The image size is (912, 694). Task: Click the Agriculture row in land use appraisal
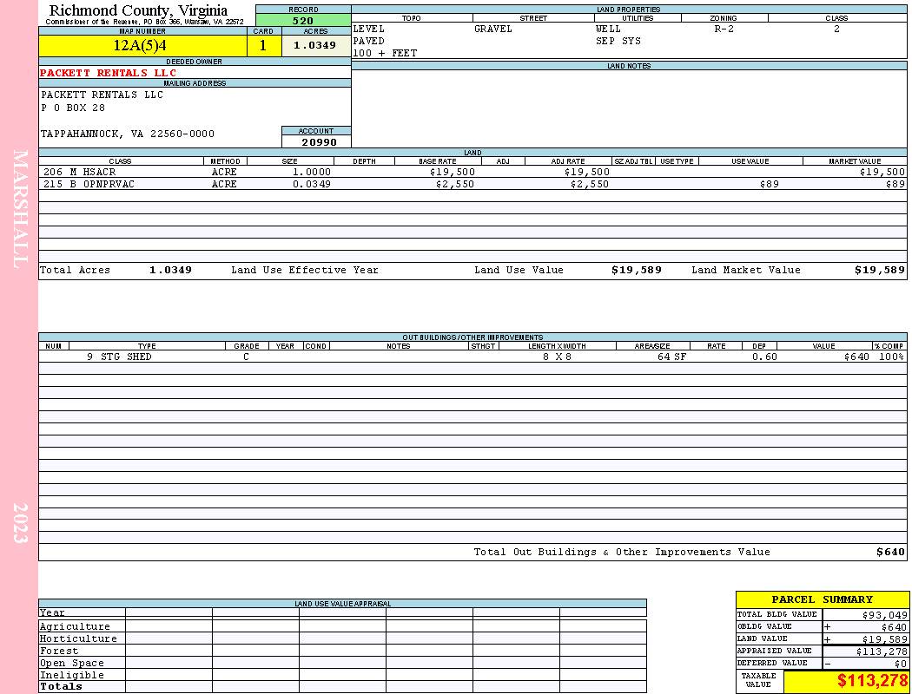pos(342,626)
